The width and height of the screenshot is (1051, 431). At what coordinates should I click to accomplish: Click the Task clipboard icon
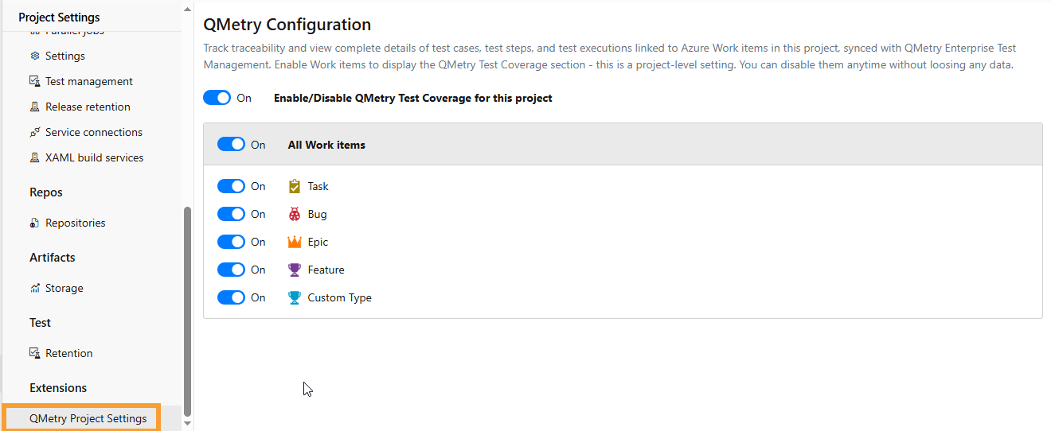click(295, 186)
